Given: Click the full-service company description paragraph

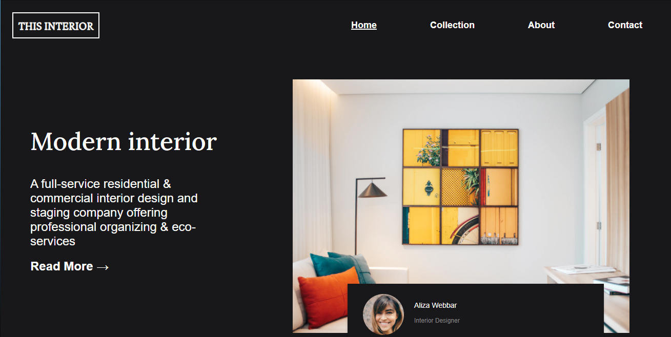Looking at the screenshot, I should tap(114, 212).
